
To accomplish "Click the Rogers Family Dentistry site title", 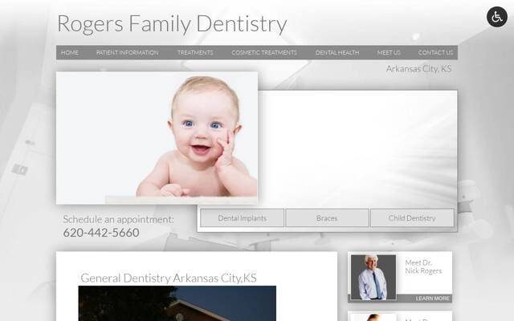I will [x=172, y=24].
